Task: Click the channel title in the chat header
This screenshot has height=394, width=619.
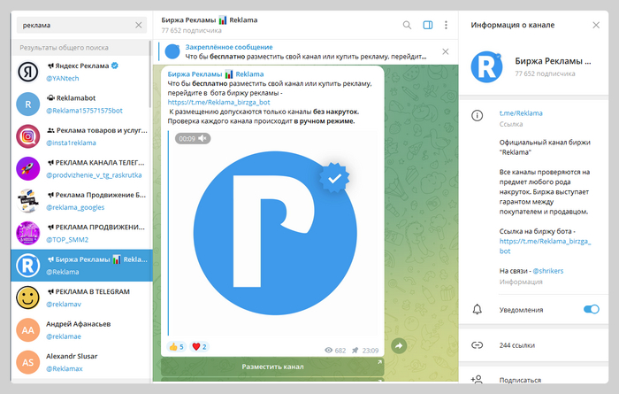Action: (x=210, y=19)
